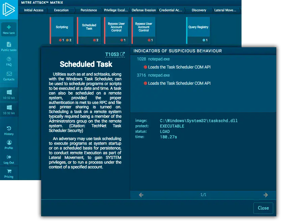
Task: Select the first Windows 10 32 bit machine
Action: pyautogui.click(x=9, y=94)
